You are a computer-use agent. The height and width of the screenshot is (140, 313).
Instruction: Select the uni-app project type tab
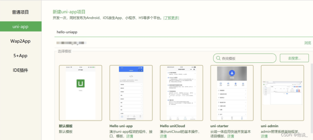coord(21,27)
